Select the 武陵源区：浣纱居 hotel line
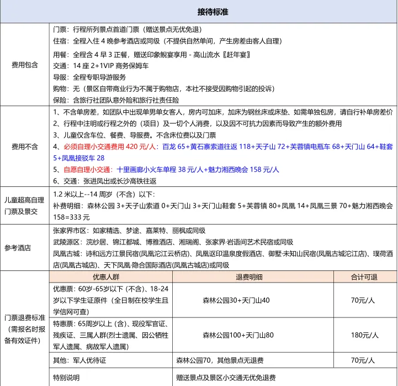 point(173,242)
